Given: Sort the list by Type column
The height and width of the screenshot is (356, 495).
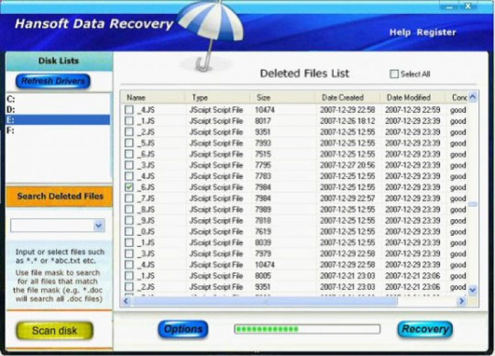Looking at the screenshot, I should (x=218, y=98).
